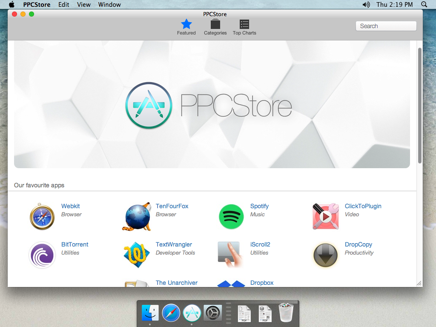The width and height of the screenshot is (436, 327).
Task: Click the Our favourite apps heading
Action: [39, 185]
